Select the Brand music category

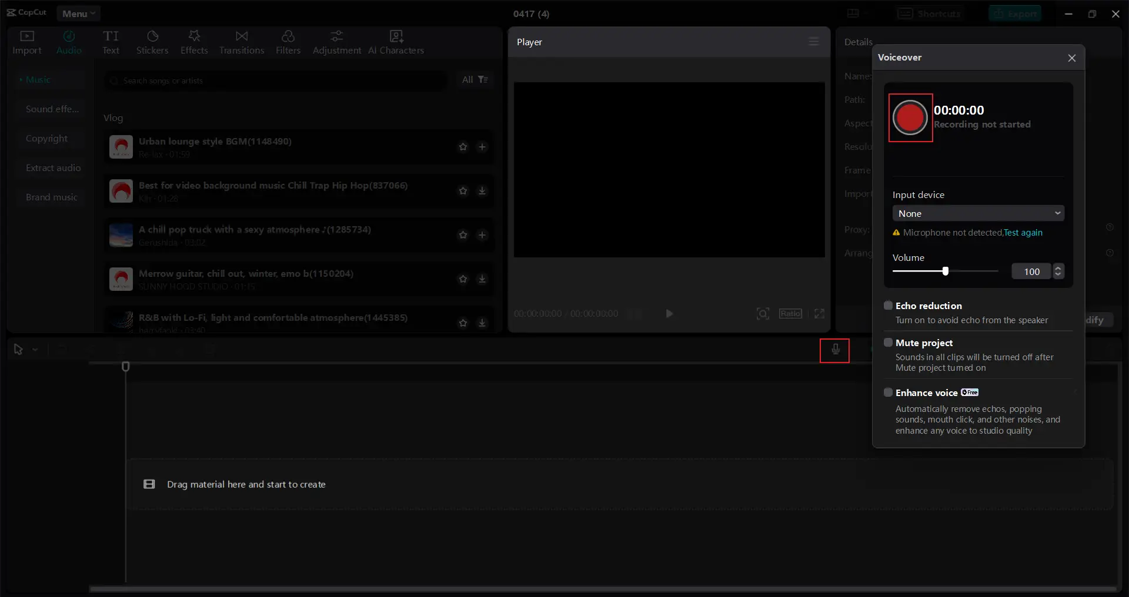pos(52,197)
